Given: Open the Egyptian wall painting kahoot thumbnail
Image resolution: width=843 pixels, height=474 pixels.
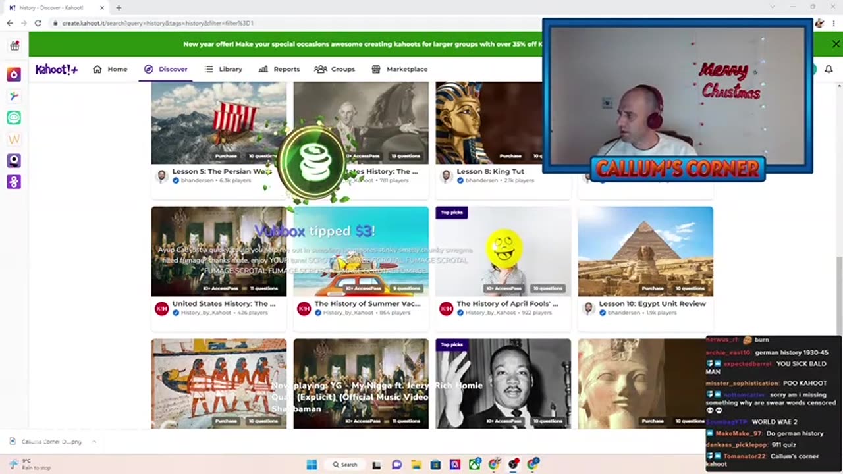Looking at the screenshot, I should tap(219, 384).
